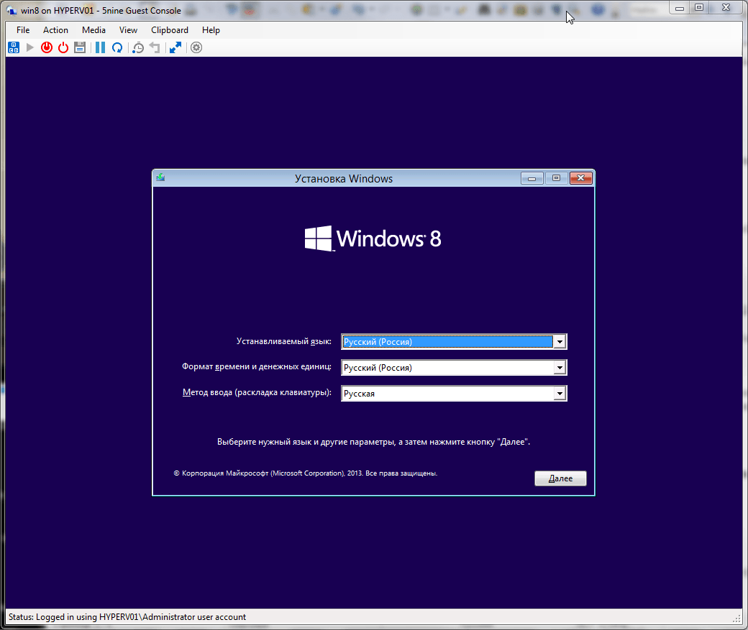The width and height of the screenshot is (748, 630).
Task: Switch to full screen mode icon
Action: coord(175,47)
